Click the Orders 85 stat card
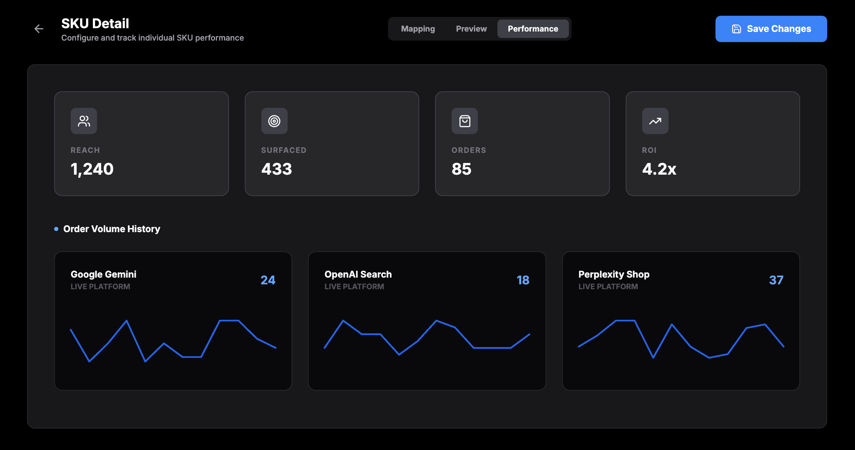 [x=522, y=143]
